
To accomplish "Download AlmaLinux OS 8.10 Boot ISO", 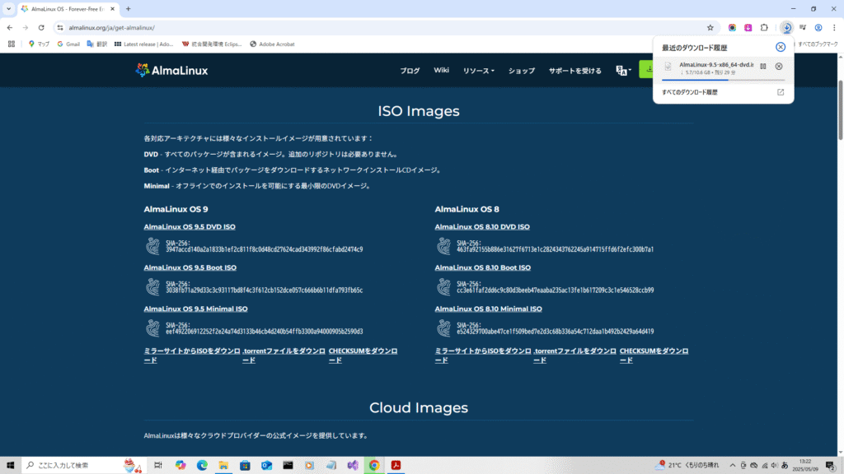I will click(483, 267).
